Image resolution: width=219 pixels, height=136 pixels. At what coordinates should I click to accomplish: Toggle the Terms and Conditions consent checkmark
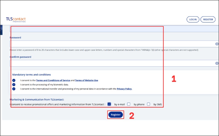14,80
